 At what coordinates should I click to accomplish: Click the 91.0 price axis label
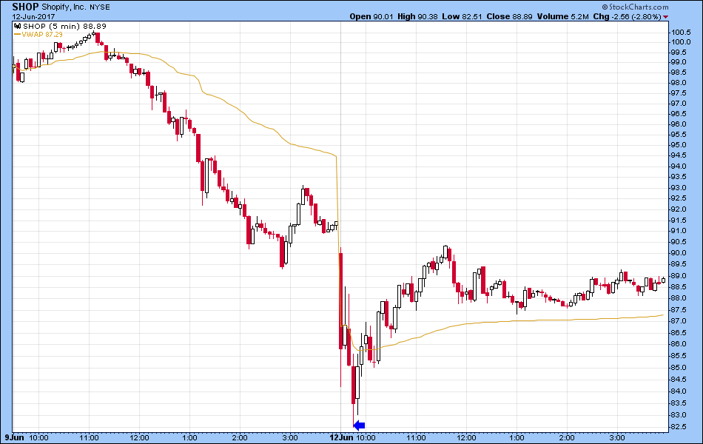pyautogui.click(x=679, y=231)
